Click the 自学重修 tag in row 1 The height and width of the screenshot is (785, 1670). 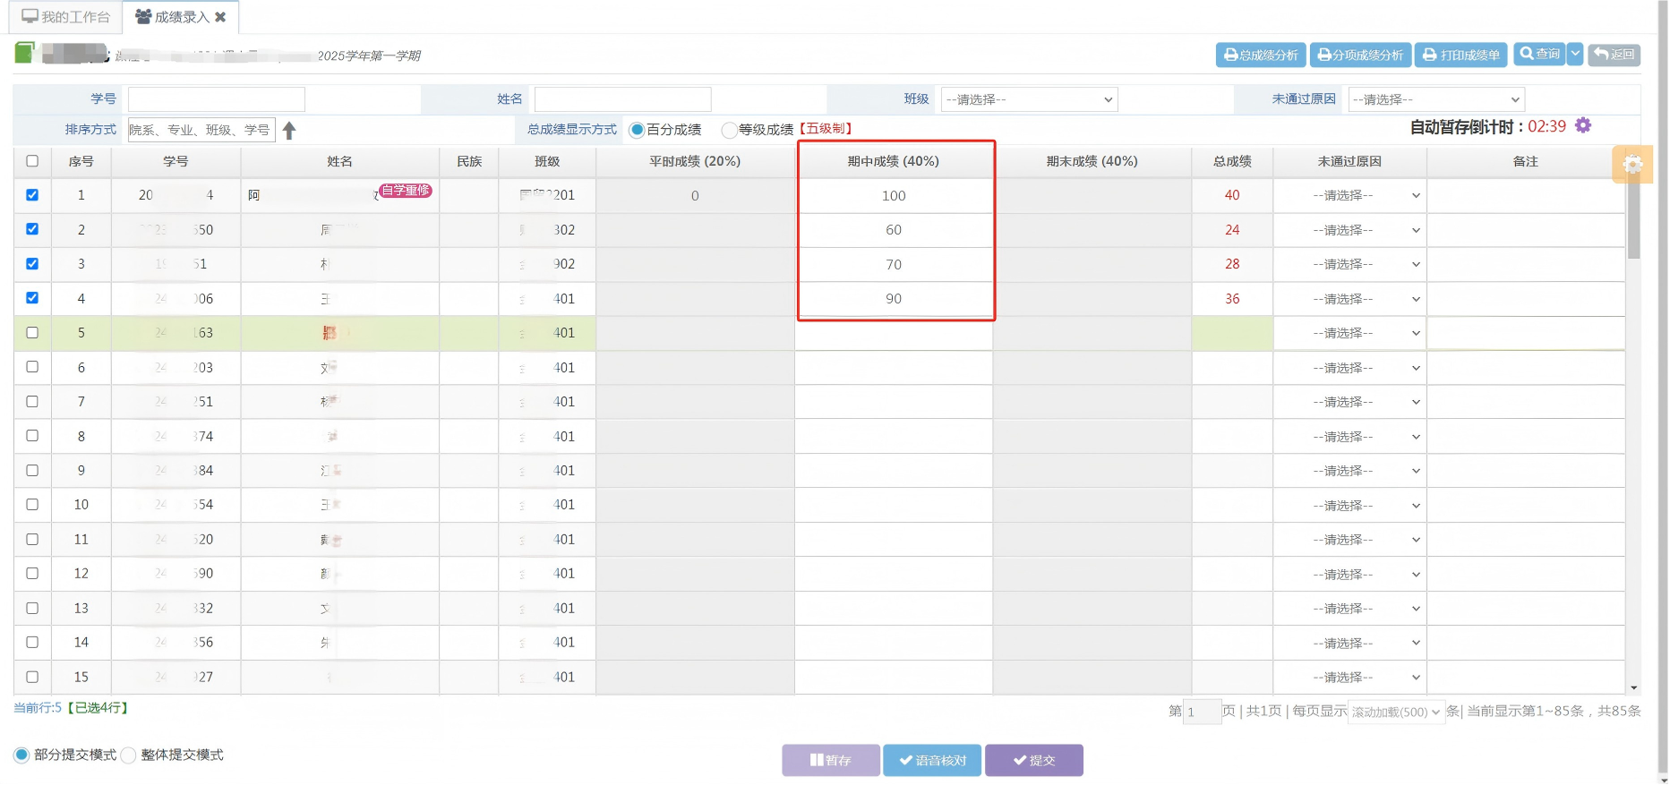[406, 190]
